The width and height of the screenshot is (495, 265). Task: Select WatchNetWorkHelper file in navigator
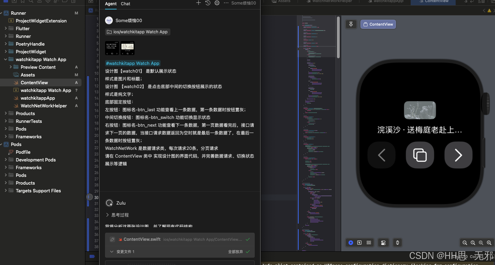[44, 106]
